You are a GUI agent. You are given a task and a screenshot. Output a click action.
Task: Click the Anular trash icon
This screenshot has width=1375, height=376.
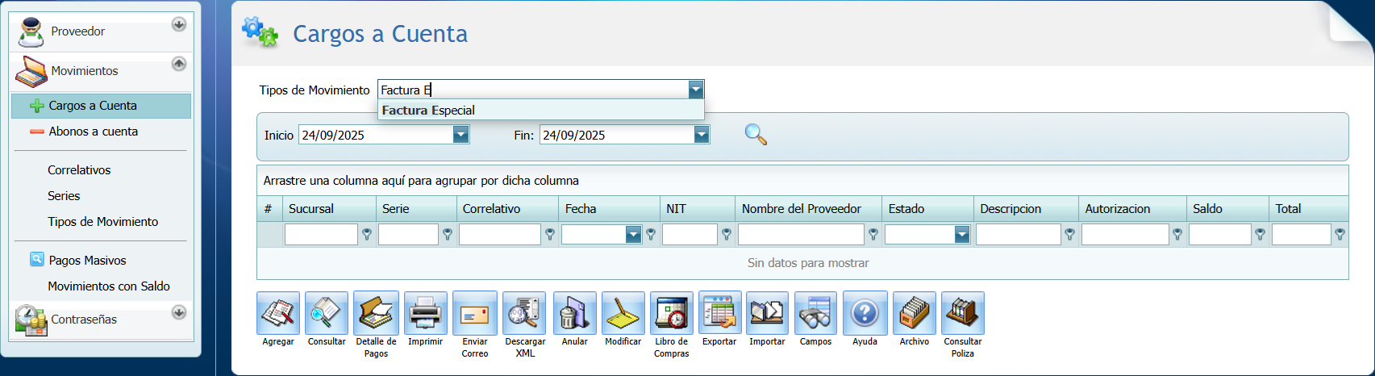(x=574, y=313)
